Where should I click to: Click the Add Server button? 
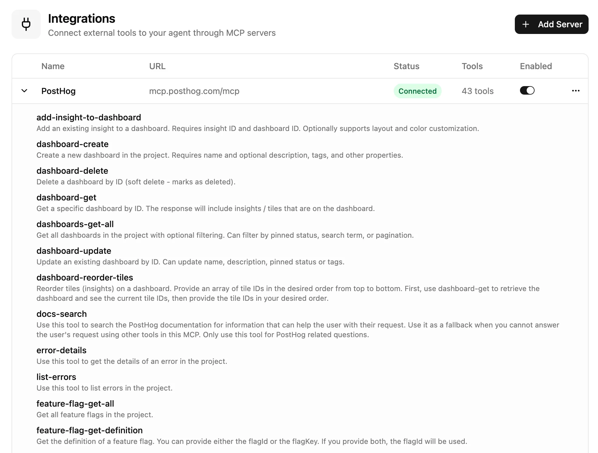[551, 24]
